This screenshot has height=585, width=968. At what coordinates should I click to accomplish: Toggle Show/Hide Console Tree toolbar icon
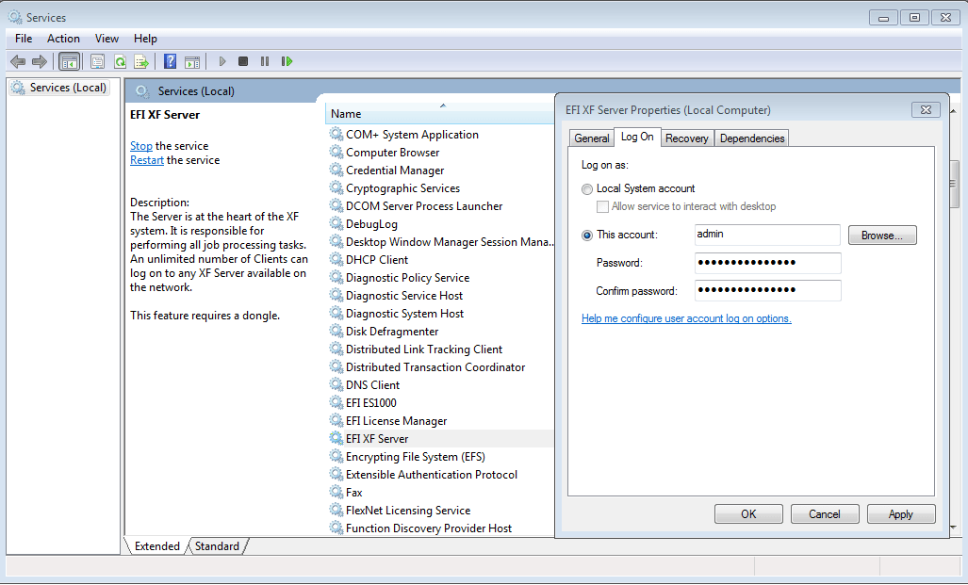[69, 61]
